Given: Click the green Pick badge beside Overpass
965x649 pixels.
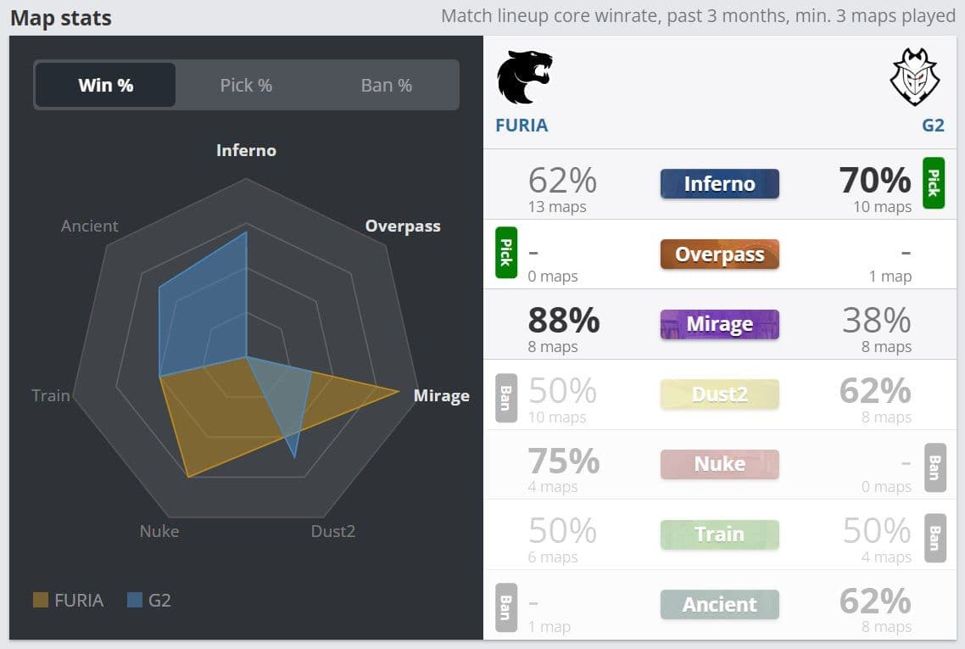Looking at the screenshot, I should [506, 253].
